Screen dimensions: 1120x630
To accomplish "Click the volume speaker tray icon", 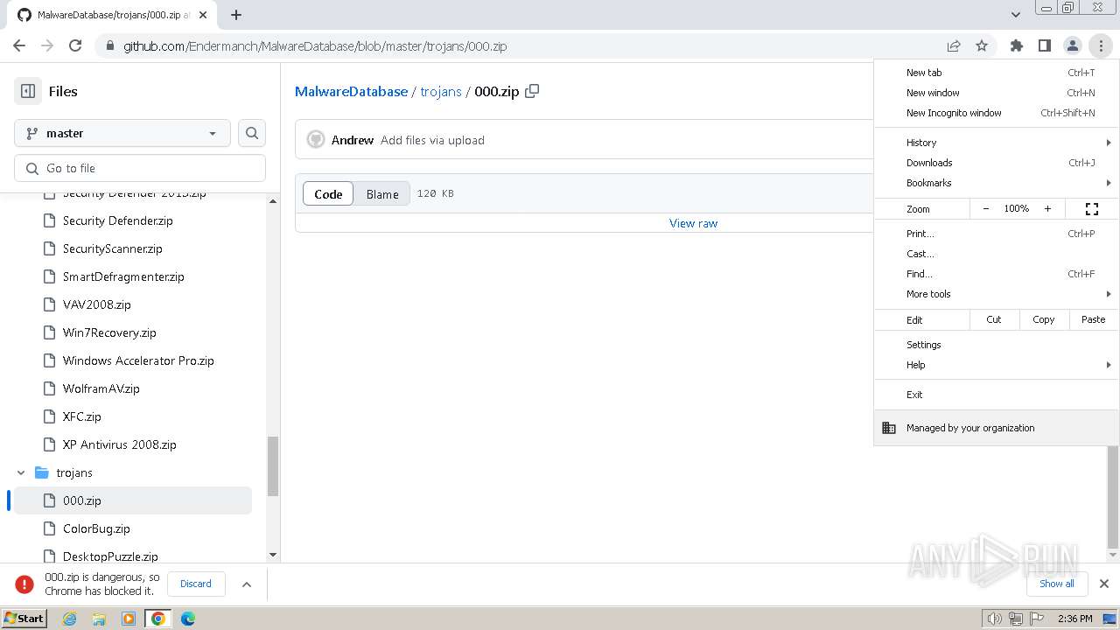I will 994,619.
